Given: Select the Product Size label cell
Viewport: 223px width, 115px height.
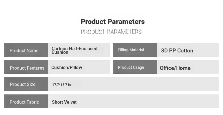Looking at the screenshot, I should 26,84.
